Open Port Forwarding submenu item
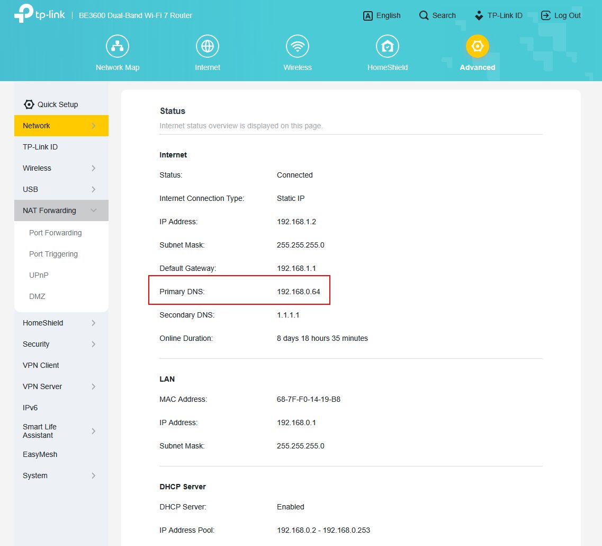 click(x=55, y=233)
